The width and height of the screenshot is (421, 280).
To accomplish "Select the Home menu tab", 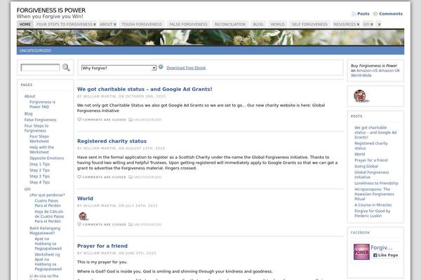I will [25, 24].
